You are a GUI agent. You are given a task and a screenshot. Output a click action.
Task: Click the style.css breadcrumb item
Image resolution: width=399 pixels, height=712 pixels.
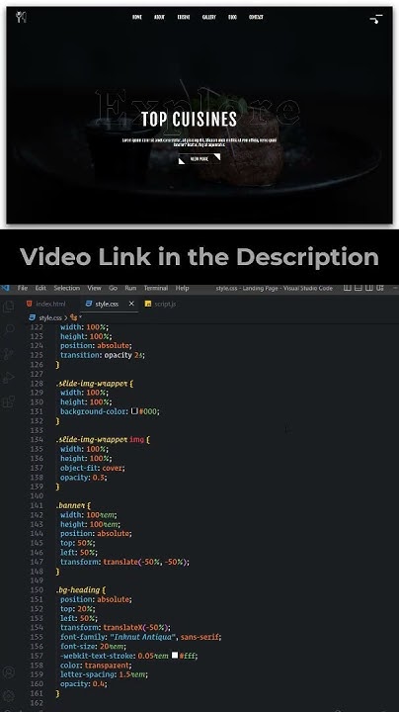(49, 317)
